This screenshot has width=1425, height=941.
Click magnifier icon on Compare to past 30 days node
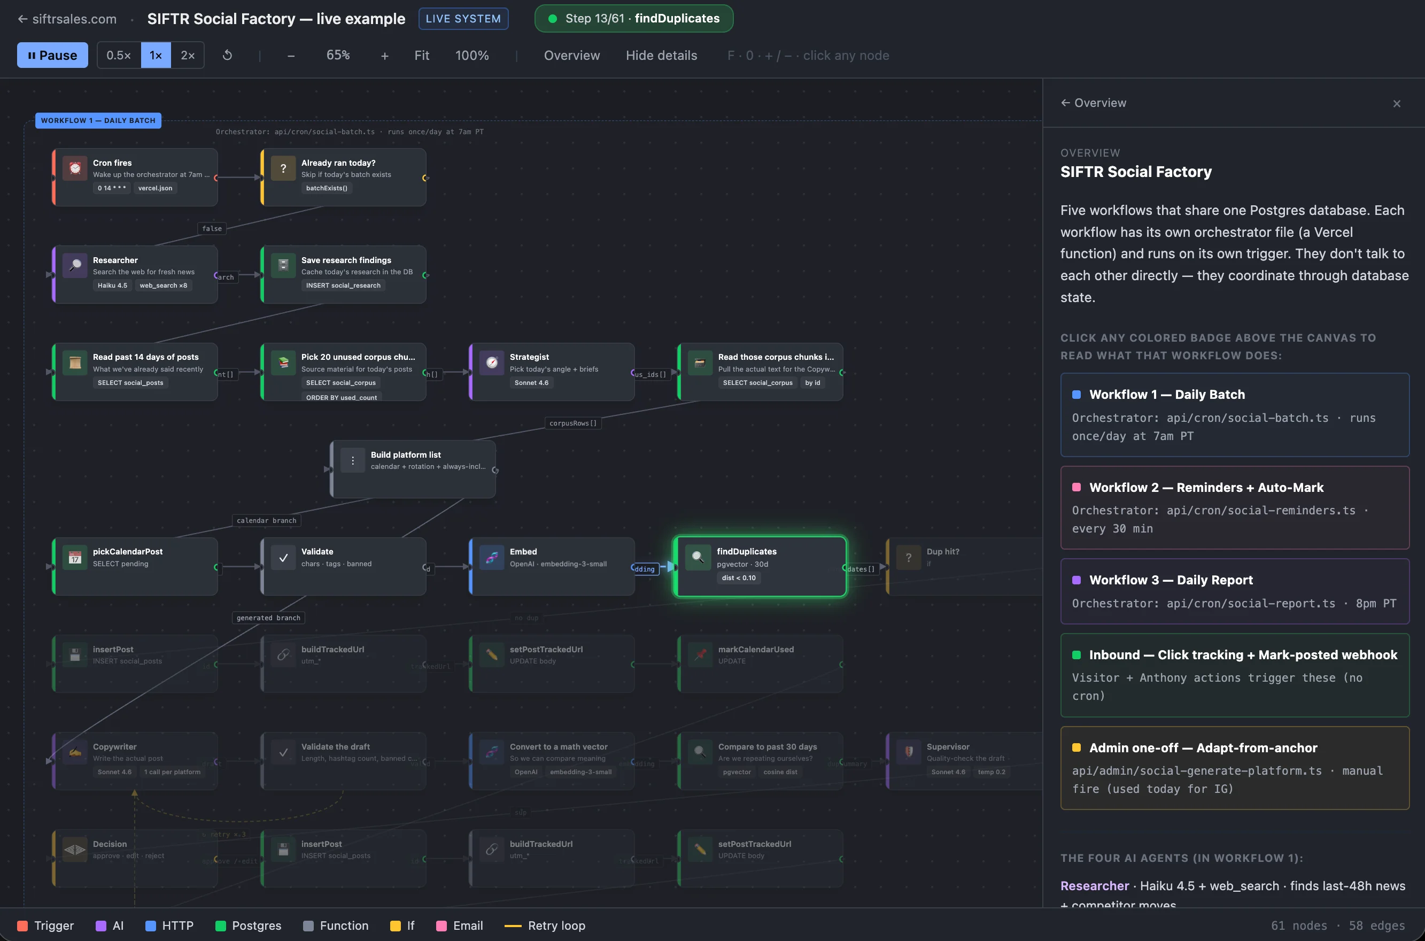point(700,752)
